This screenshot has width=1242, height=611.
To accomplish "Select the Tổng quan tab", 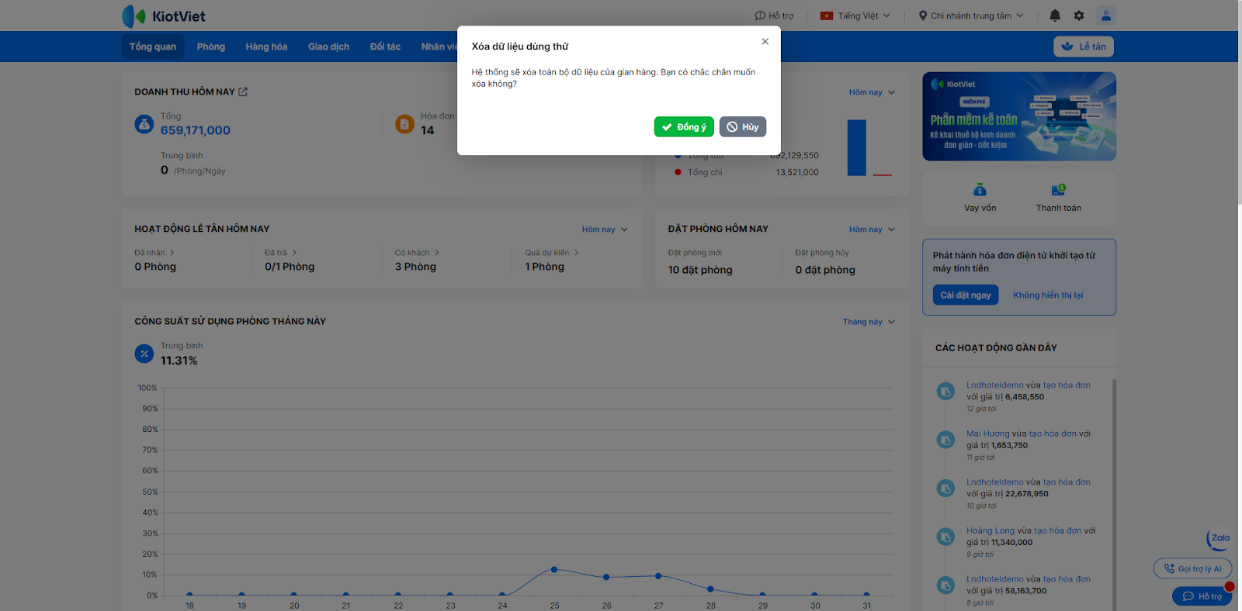I will coord(153,47).
